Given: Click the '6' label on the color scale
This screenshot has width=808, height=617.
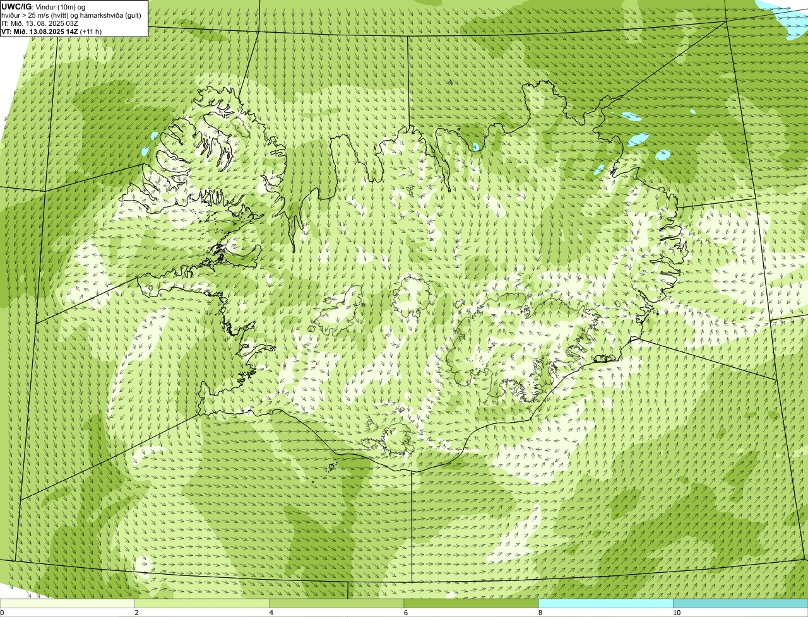Looking at the screenshot, I should 405,613.
